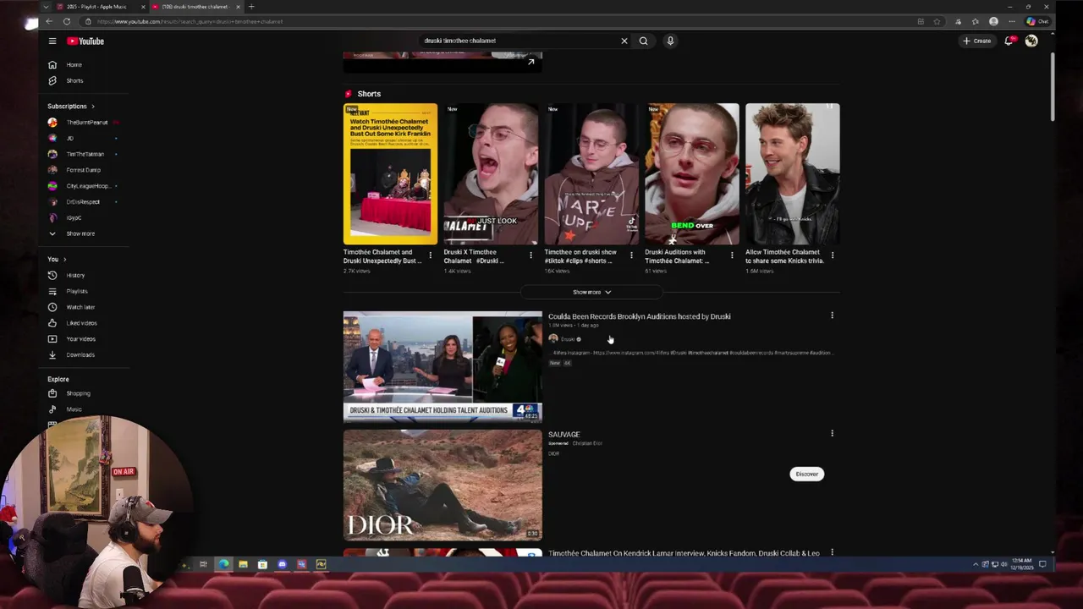Play the JUST LOOK Short thumbnail

pos(491,173)
